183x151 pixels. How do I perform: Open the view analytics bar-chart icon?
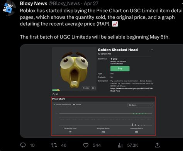tap(120, 145)
